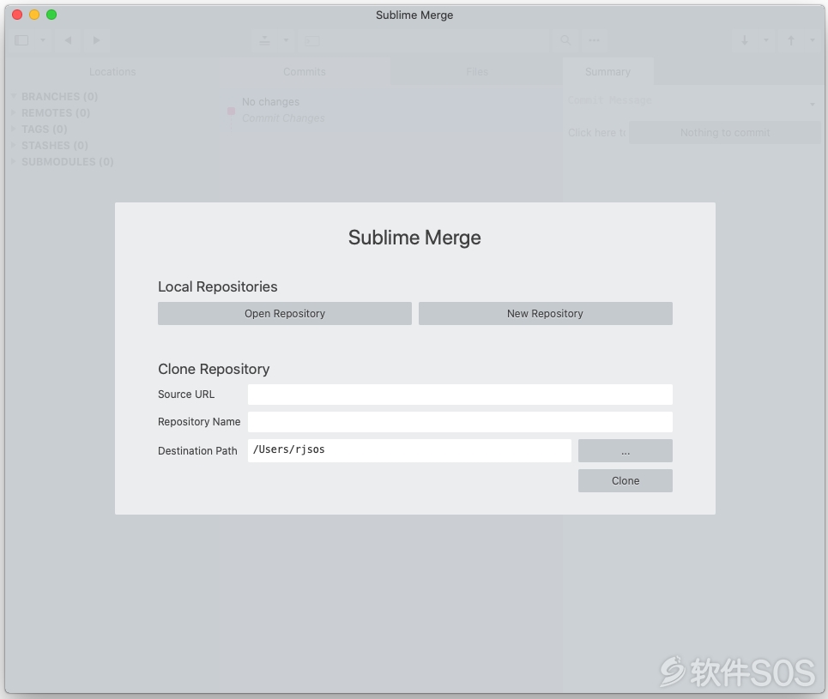Expand the STASHES (0) section
Viewport: 828px width, 699px height.
(14, 145)
